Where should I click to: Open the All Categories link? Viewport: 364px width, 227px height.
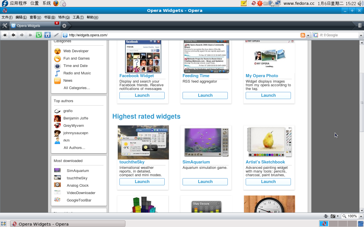tap(77, 88)
